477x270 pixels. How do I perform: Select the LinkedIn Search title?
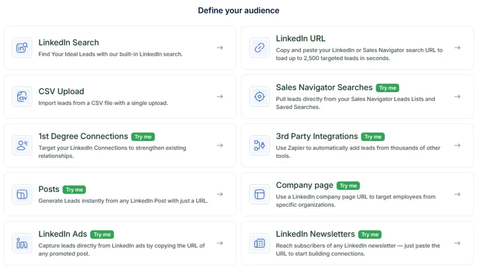click(x=69, y=42)
